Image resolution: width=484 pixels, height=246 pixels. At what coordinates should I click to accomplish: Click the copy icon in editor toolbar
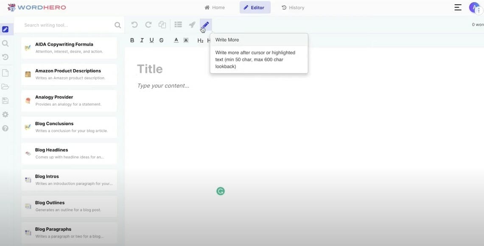click(x=162, y=25)
